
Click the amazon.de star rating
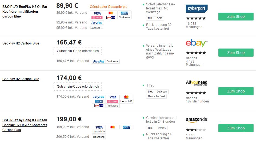[x=196, y=130]
